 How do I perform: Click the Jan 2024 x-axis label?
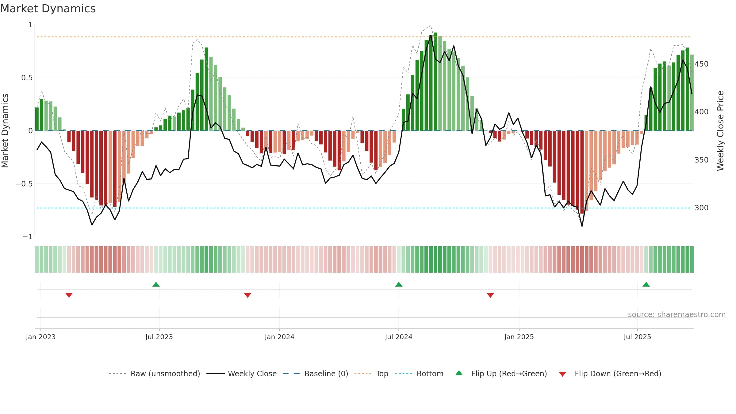[280, 337]
